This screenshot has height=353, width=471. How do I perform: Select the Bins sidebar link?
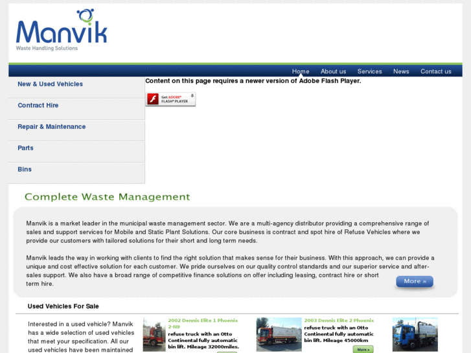[25, 170]
